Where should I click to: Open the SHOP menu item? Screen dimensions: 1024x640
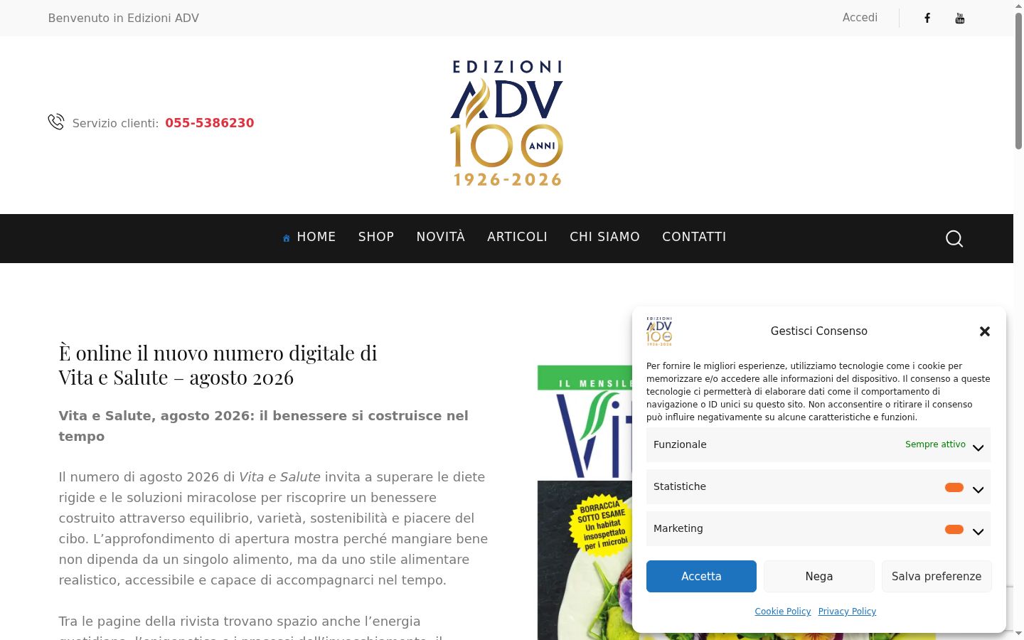(x=376, y=237)
